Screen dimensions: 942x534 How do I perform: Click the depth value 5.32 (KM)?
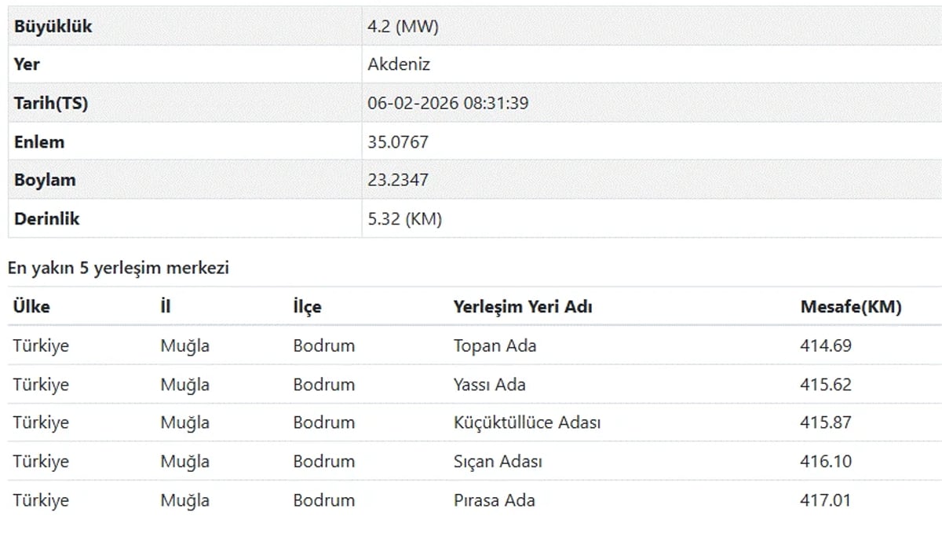point(404,219)
